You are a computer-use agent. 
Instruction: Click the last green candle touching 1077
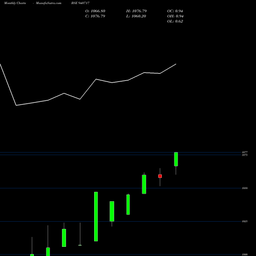click(176, 159)
